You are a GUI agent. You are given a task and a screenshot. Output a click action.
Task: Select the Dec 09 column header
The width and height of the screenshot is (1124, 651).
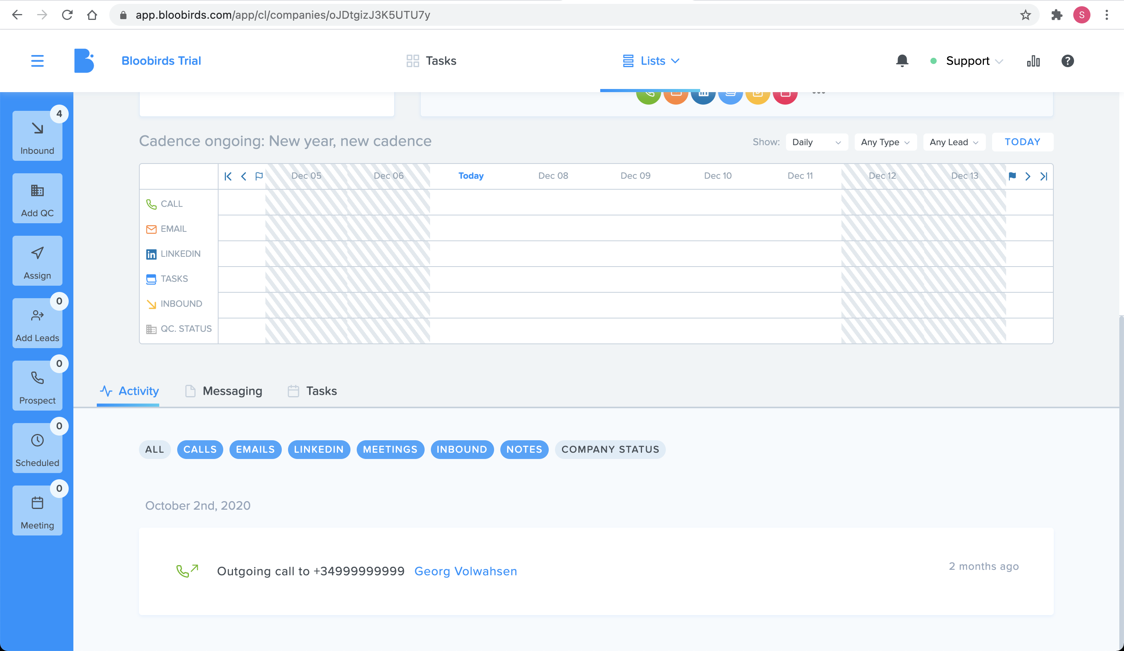coord(635,176)
